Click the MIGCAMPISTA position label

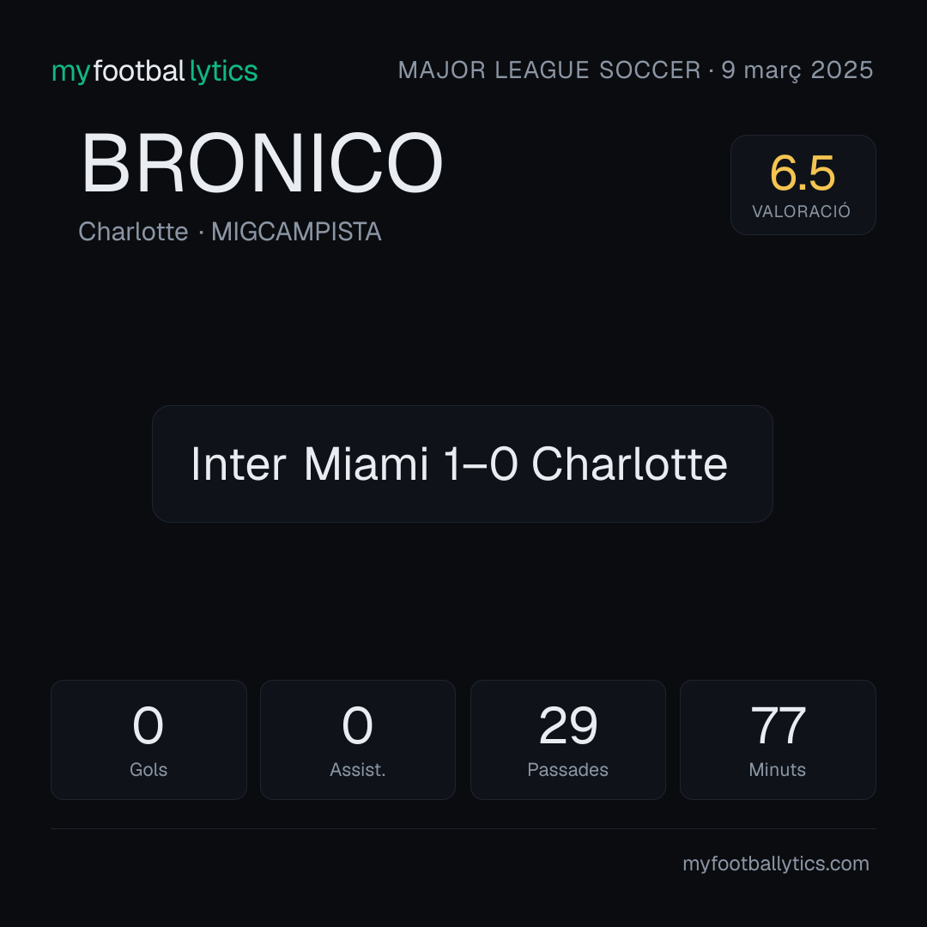[296, 231]
